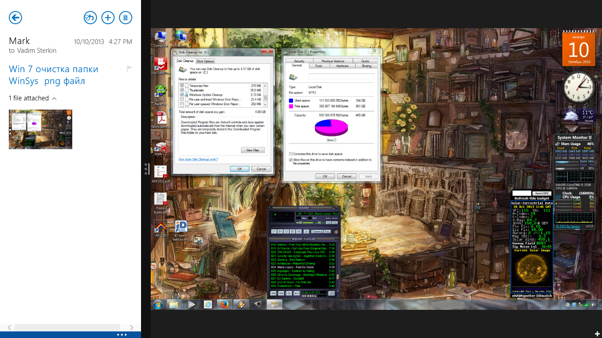Image resolution: width=602 pixels, height=338 pixels.
Task: Zoom in with the plus icon at bottom-right
Action: 597,334
